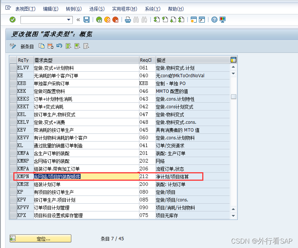Click the Select Block icon
This screenshot has height=248, width=298.
pyautogui.click(x=77, y=46)
